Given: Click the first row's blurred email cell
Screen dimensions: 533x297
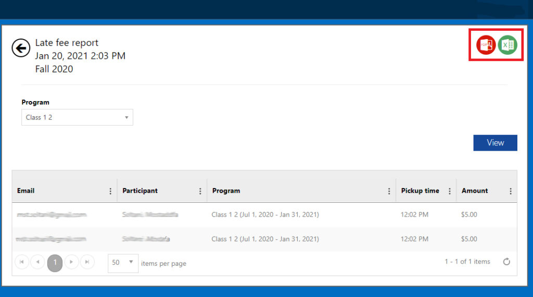Looking at the screenshot, I should pos(52,215).
